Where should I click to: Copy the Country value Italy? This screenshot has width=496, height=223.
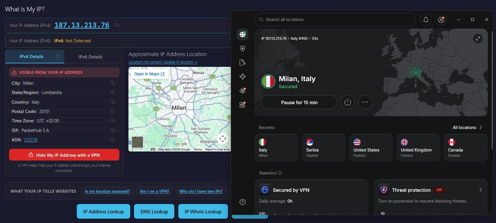point(113,102)
